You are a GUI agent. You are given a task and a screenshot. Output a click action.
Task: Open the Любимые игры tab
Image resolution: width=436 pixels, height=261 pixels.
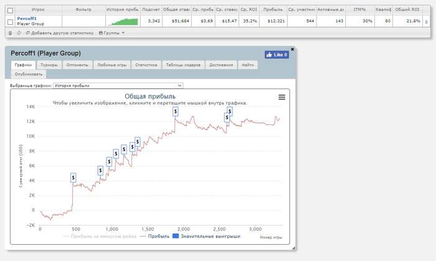pyautogui.click(x=111, y=65)
